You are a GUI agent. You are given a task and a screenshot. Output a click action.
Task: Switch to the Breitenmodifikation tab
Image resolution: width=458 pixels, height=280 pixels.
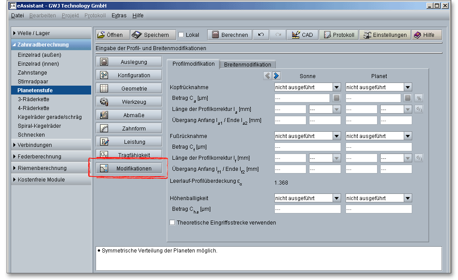[247, 65]
